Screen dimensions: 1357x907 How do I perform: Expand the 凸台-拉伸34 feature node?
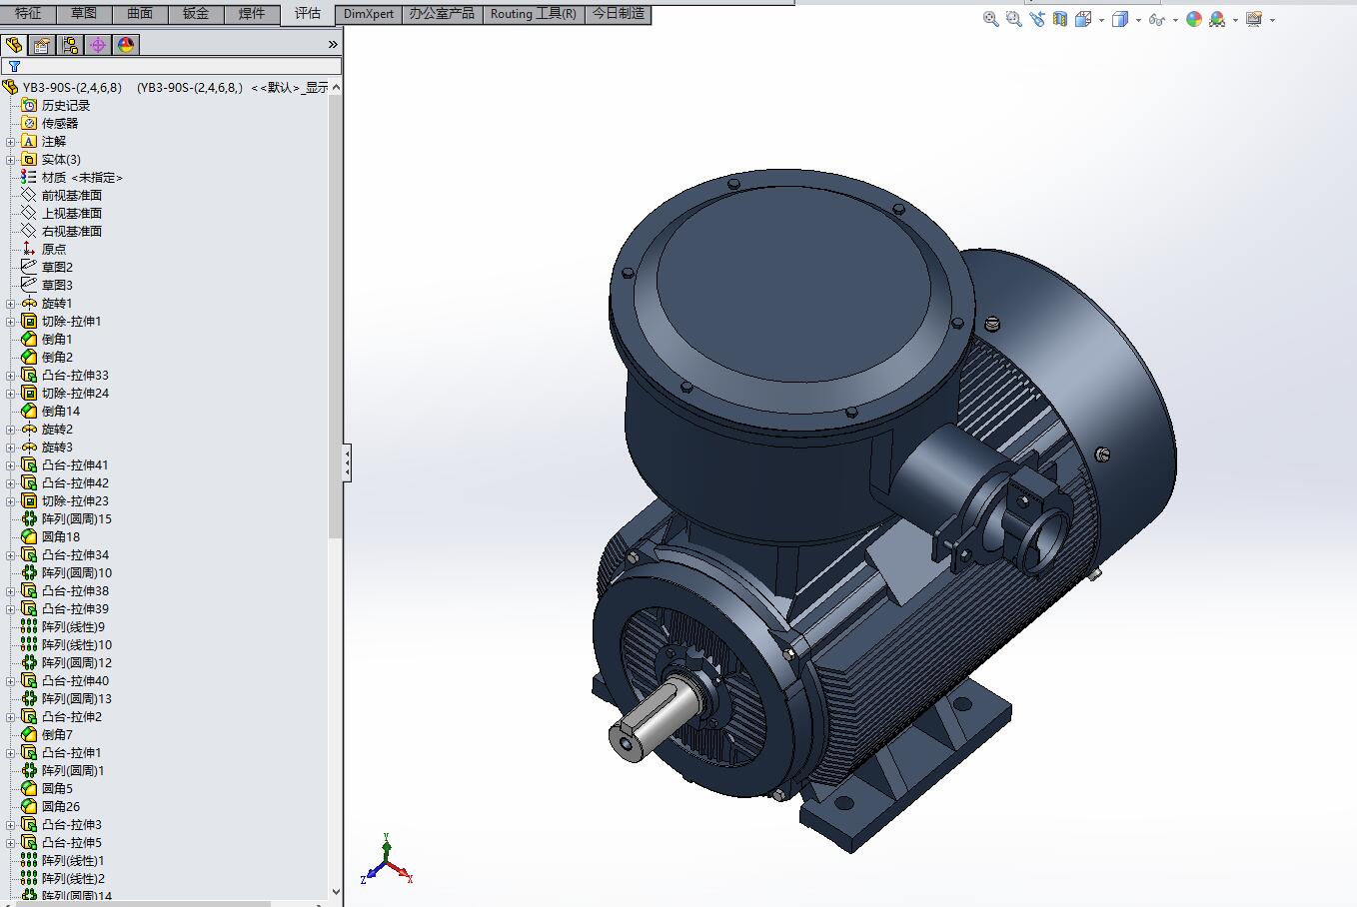point(11,555)
